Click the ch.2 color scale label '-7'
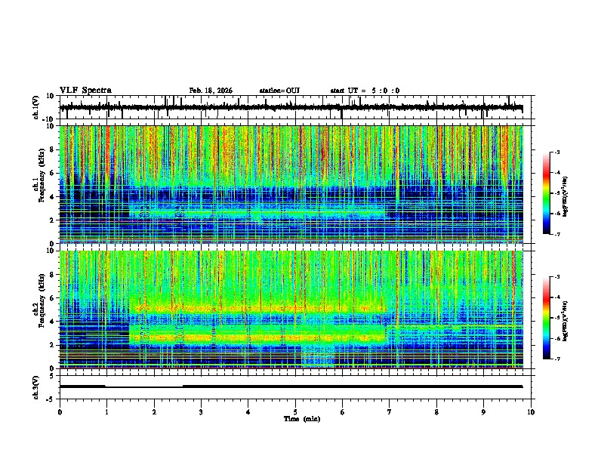Screen dimensions: 598x462 click(557, 359)
